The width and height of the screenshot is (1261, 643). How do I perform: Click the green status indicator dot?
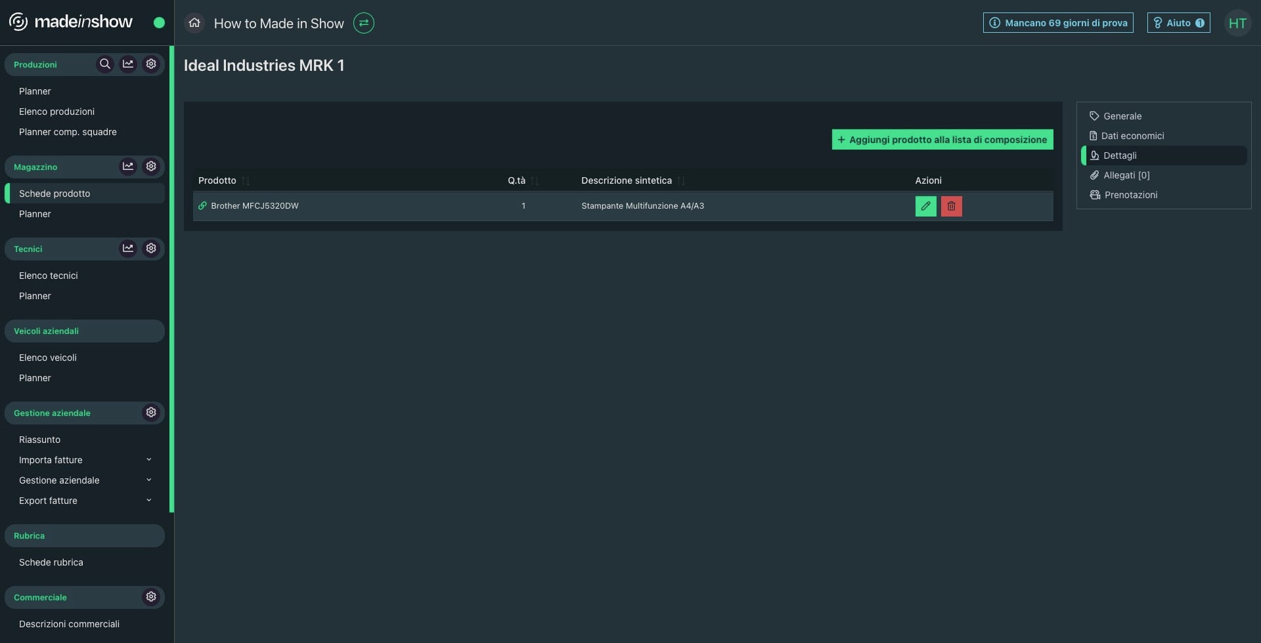click(x=159, y=23)
